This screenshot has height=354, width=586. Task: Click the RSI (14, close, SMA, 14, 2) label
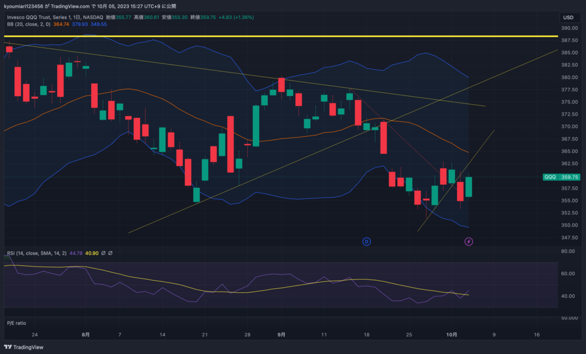[37, 253]
